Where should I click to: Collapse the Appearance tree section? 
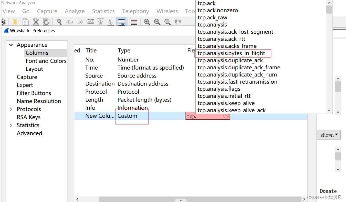coord(11,45)
